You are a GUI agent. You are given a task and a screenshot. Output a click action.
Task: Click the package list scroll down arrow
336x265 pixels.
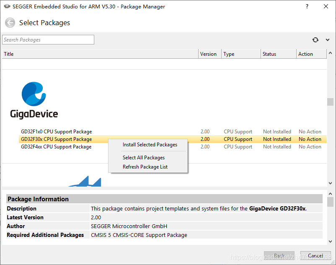330,183
